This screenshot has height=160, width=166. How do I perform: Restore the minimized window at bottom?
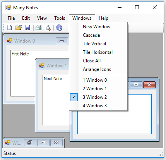coord(30,143)
